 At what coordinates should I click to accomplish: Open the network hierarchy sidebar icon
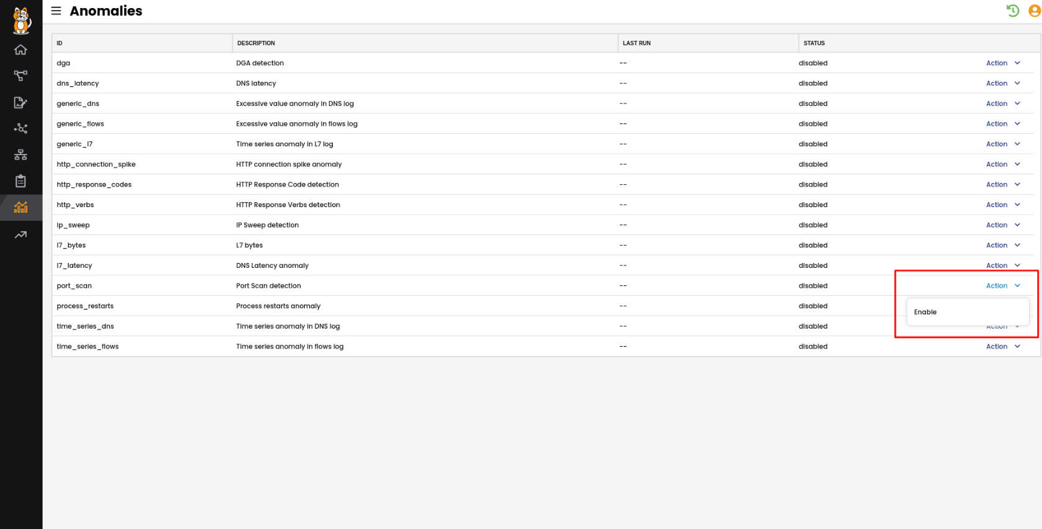21,155
